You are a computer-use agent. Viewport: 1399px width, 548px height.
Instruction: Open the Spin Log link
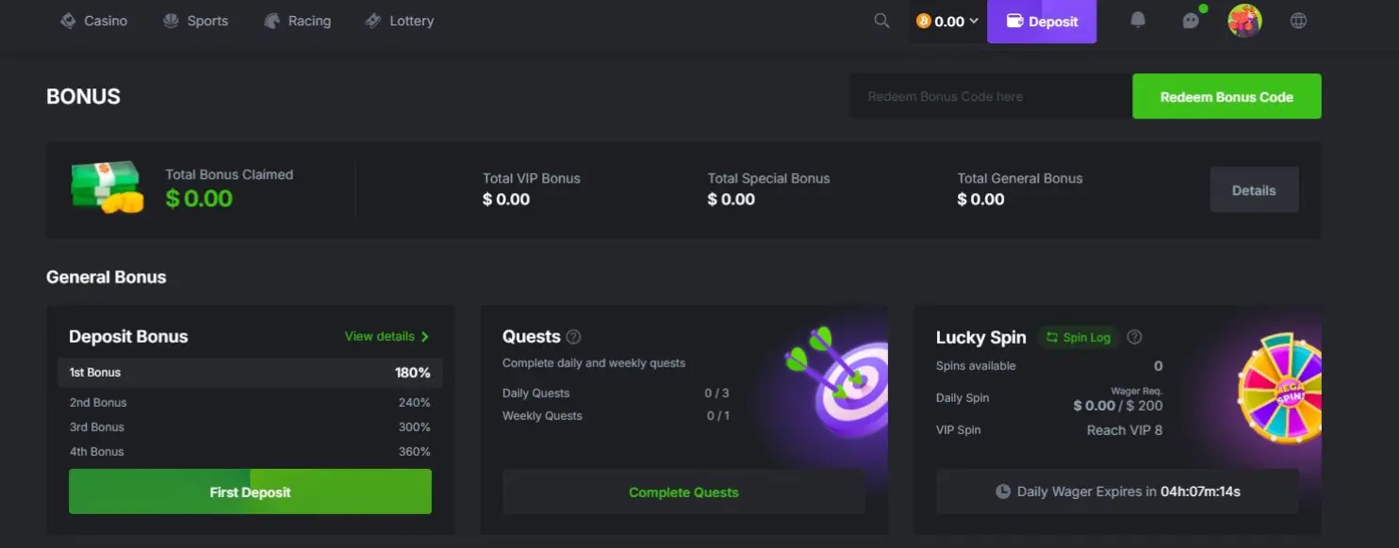tap(1078, 337)
